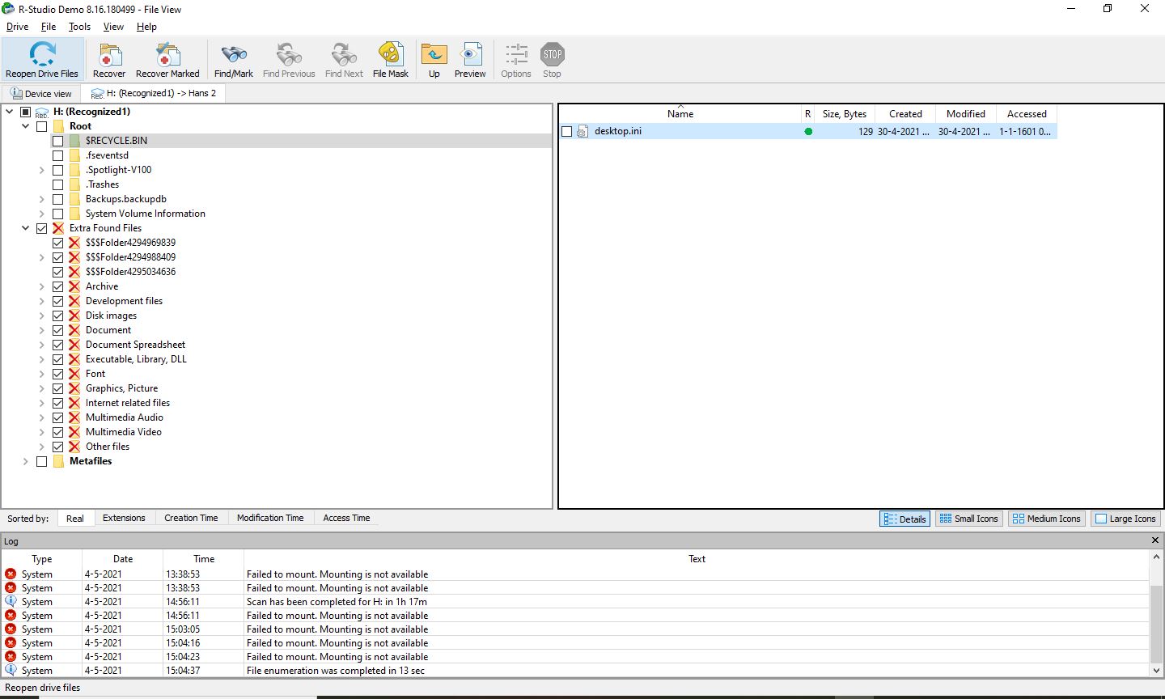This screenshot has height=699, width=1165.
Task: Uncheck the Document Spreadsheet checkbox
Action: (57, 345)
